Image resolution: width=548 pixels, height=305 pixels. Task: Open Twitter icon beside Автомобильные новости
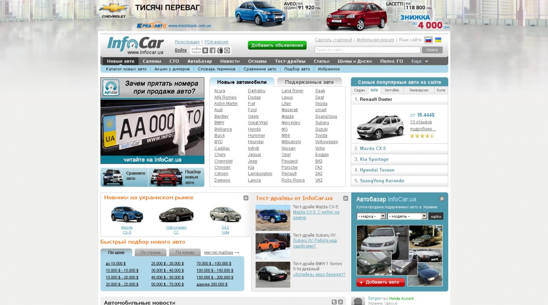334,302
